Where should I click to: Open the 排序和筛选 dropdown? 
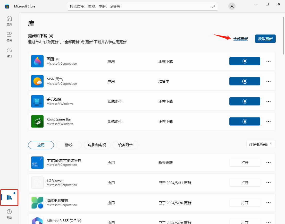261,144
